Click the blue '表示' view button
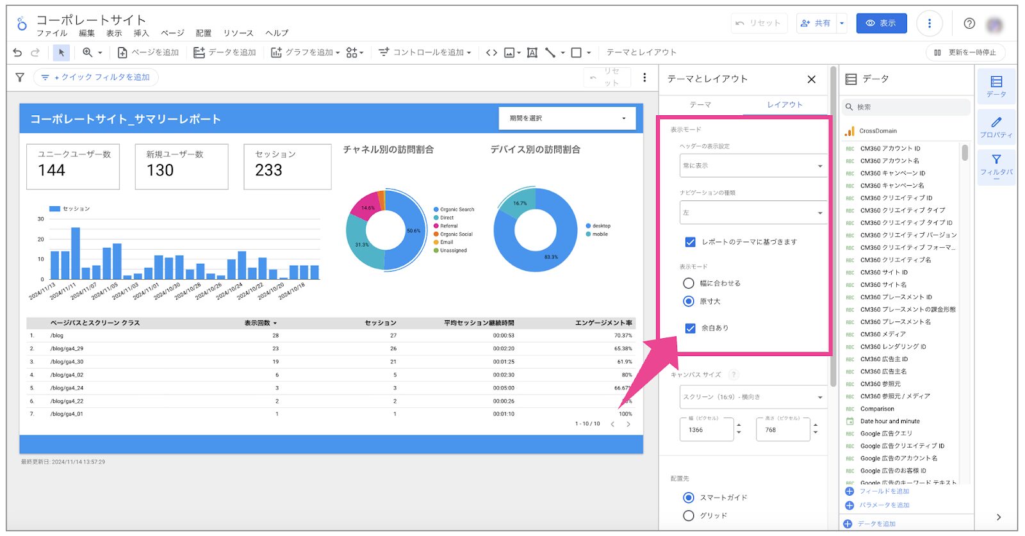 (881, 24)
